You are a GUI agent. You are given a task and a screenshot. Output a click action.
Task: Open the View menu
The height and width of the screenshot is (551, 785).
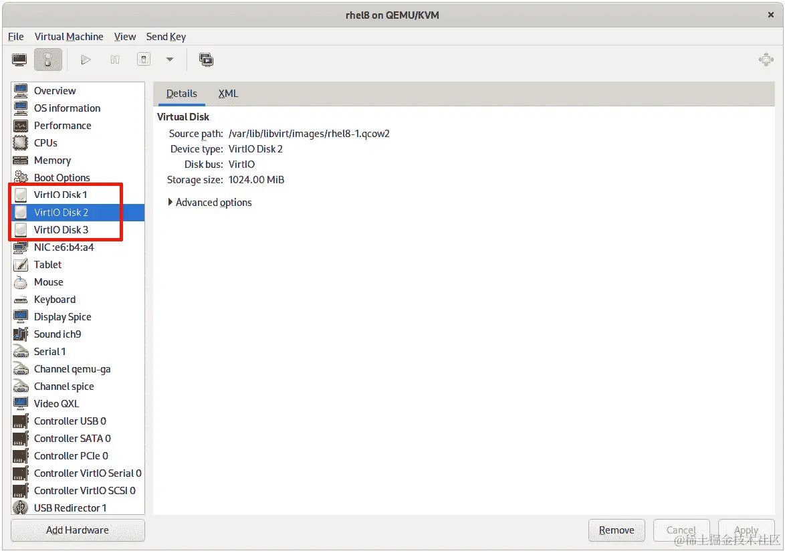(x=124, y=37)
